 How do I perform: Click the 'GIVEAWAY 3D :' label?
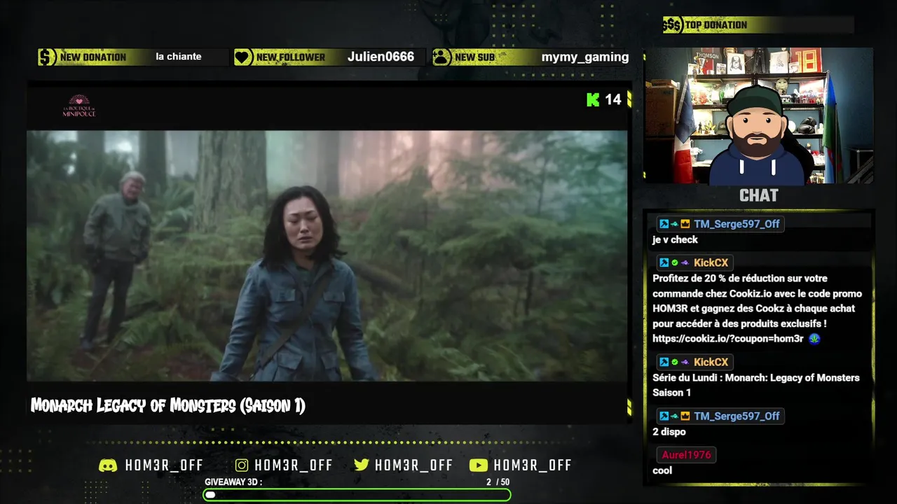(x=233, y=482)
